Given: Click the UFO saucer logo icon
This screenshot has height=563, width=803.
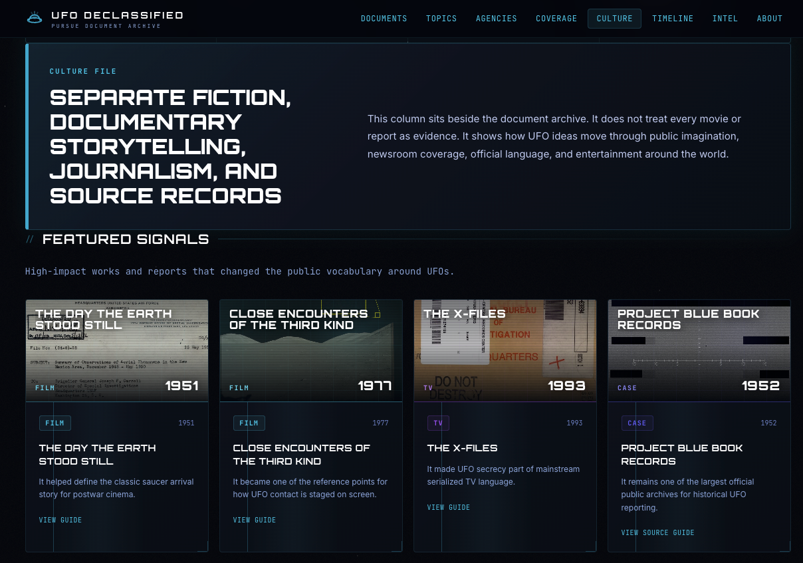Looking at the screenshot, I should (35, 19).
